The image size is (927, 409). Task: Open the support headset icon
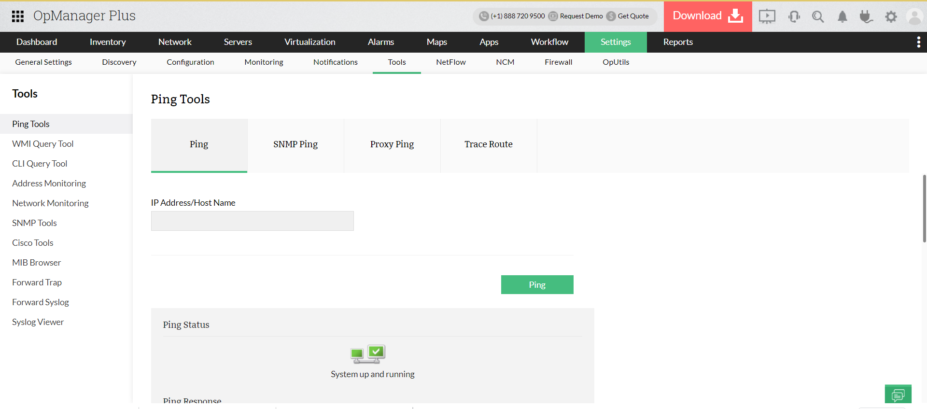(794, 17)
